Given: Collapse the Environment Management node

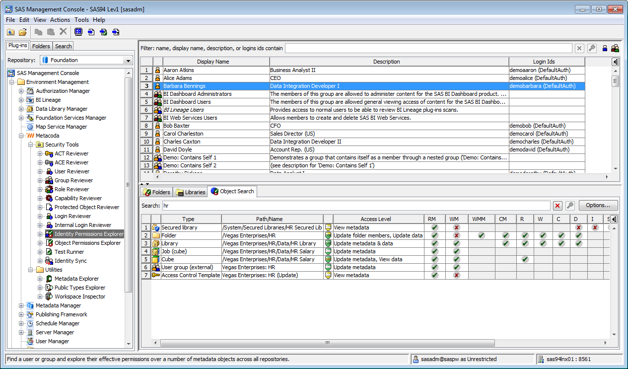Looking at the screenshot, I should tap(12, 82).
